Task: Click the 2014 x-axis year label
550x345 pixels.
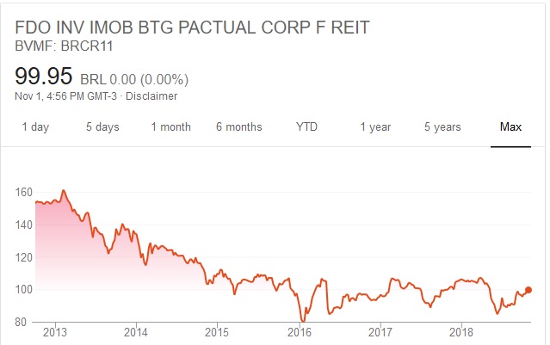Action: (136, 332)
